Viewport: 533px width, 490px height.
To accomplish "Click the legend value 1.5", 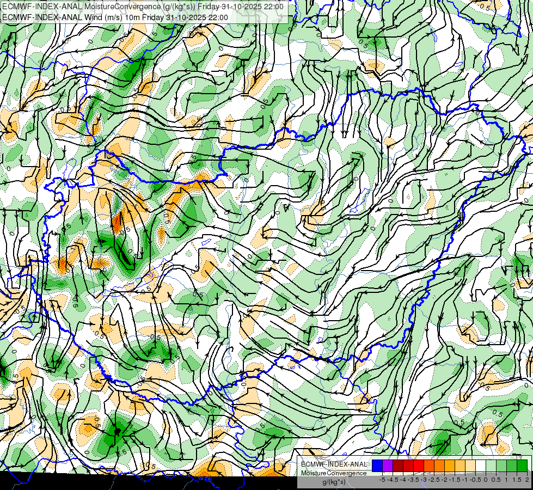I will pyautogui.click(x=517, y=480).
